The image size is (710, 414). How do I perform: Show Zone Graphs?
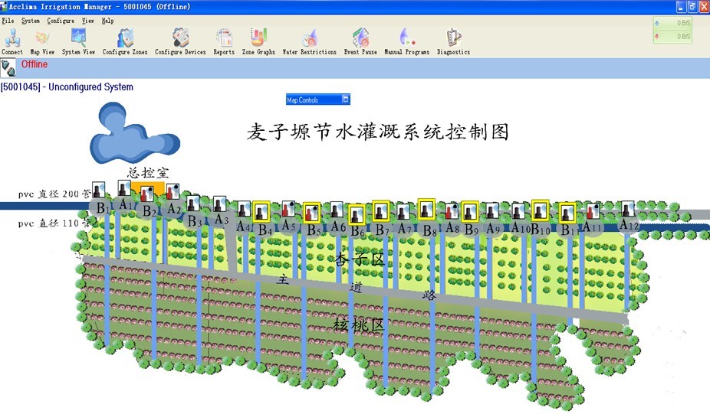pos(258,41)
